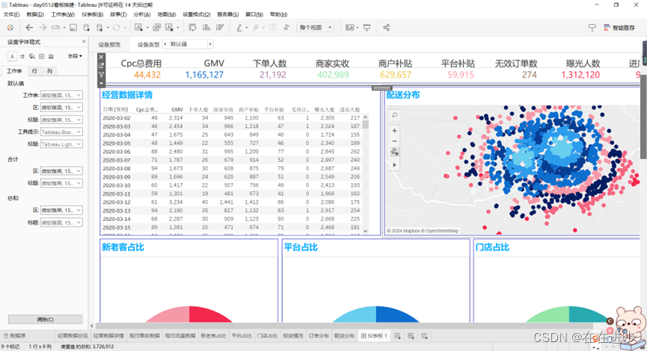Open the 字段 dropdown in format pane
The height and width of the screenshot is (351, 647).
click(x=75, y=57)
